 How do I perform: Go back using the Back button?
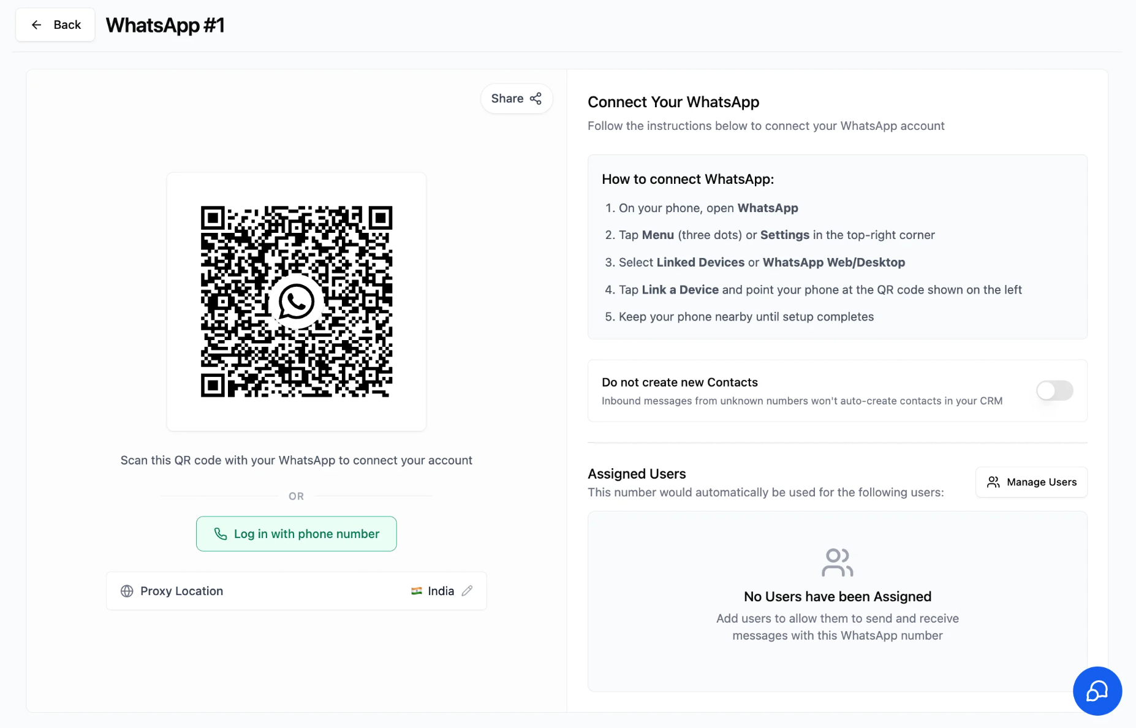point(55,25)
